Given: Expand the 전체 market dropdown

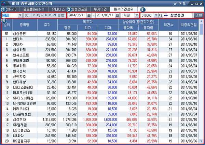Looking at the screenshot, I should click(20, 15).
